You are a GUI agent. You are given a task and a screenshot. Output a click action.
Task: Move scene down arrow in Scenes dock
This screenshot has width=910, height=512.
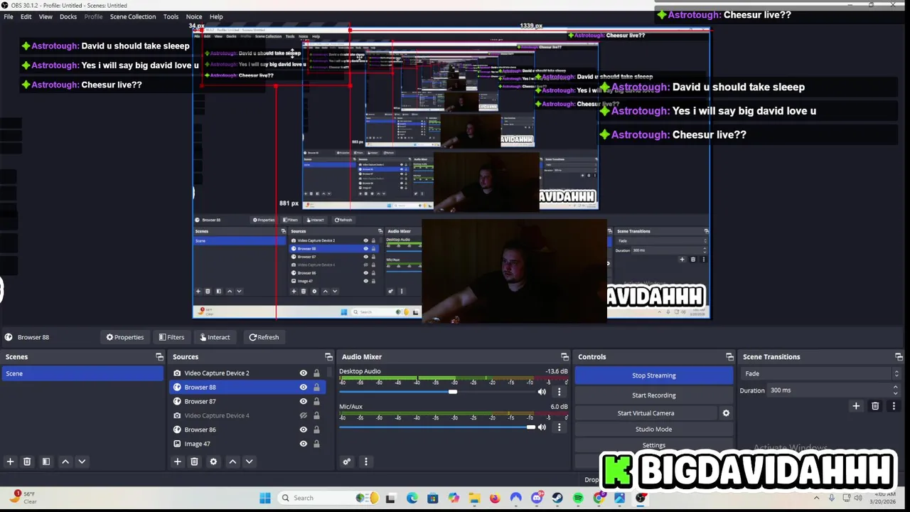pyautogui.click(x=82, y=462)
